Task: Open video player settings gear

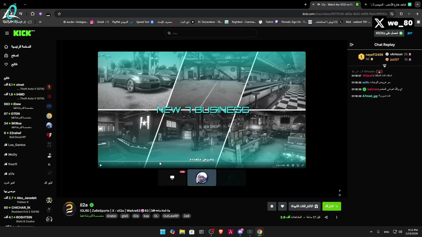Action: coord(293,165)
